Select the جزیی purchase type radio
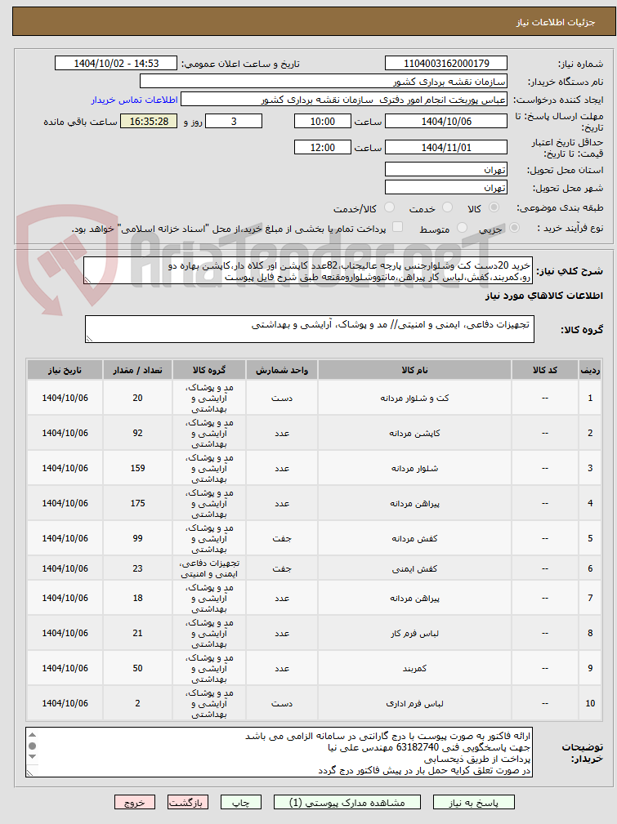The width and height of the screenshot is (617, 824). pos(514,228)
